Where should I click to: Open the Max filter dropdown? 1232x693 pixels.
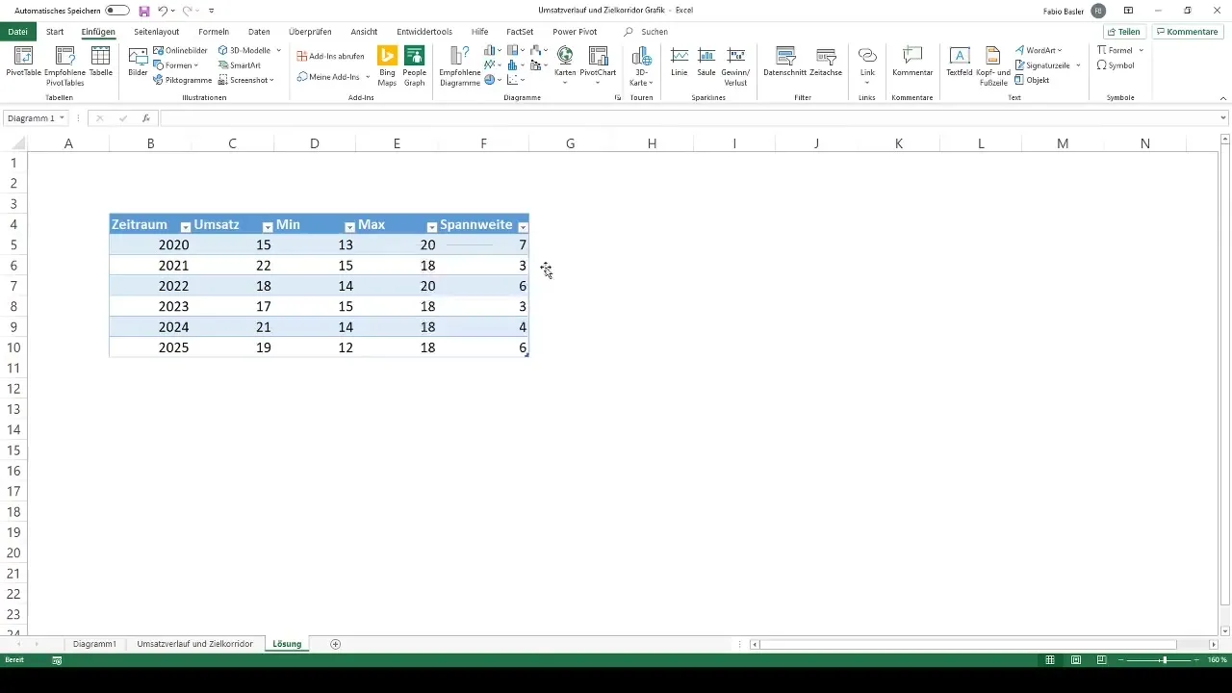click(432, 226)
